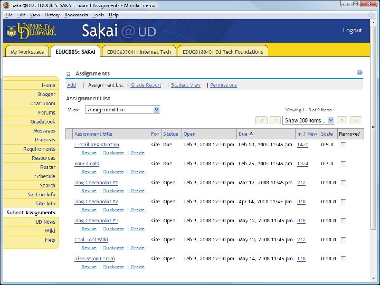380x285 pixels.
Task: Open the Tools menu
Action: tap(98, 15)
